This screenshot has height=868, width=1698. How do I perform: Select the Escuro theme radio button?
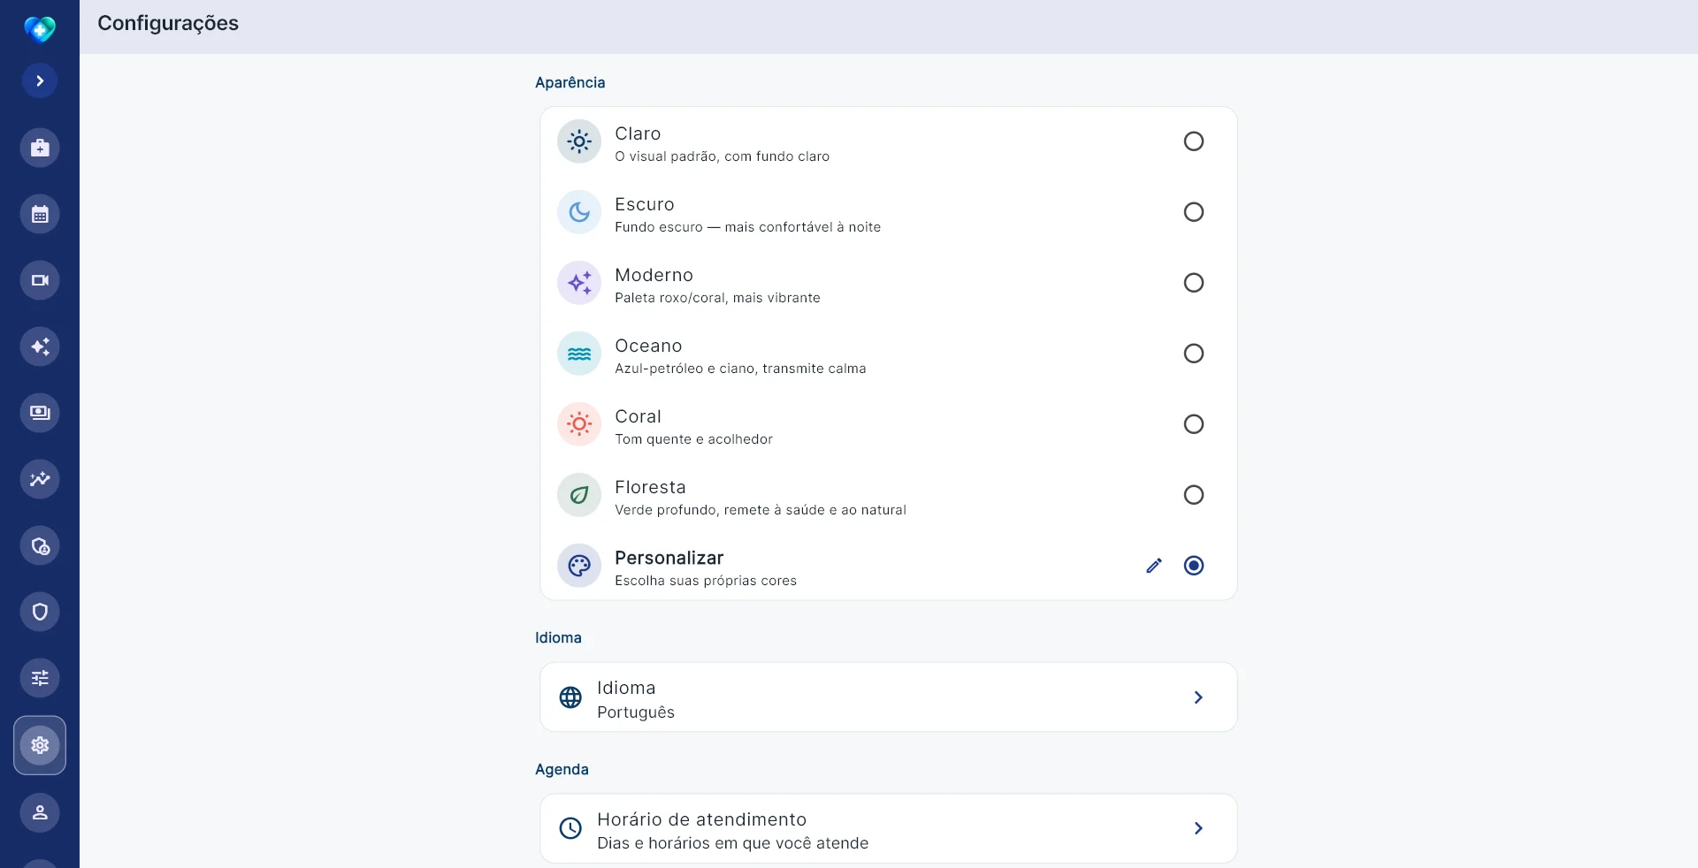coord(1194,212)
